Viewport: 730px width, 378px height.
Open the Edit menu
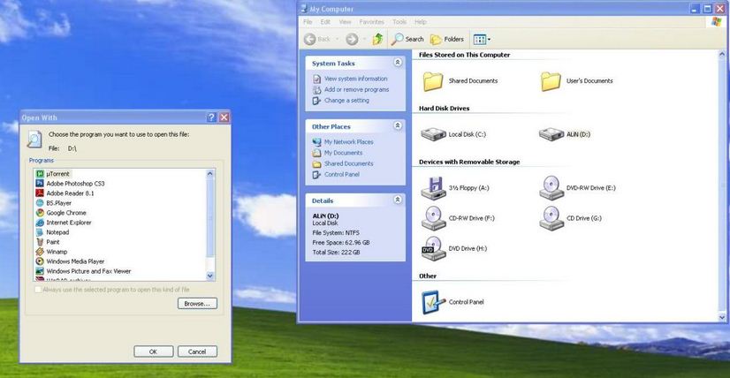[325, 22]
